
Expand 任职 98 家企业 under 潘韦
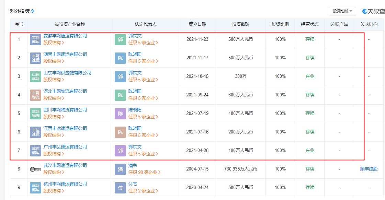[x=144, y=172]
